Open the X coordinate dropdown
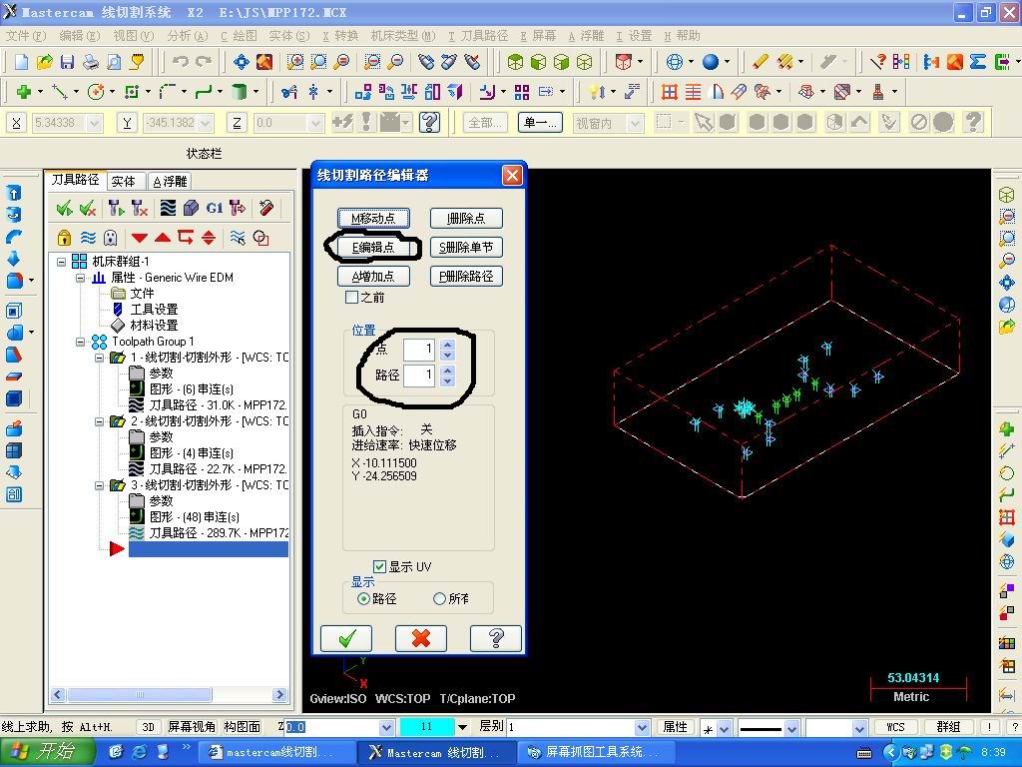 (x=95, y=123)
